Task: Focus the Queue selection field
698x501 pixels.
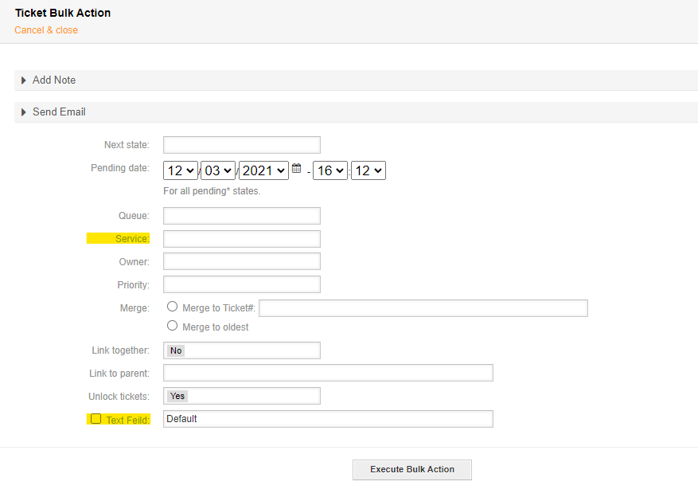Action: (241, 216)
